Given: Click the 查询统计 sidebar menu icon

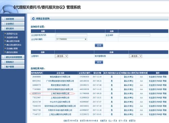Looking at the screenshot, I should coord(4,62).
